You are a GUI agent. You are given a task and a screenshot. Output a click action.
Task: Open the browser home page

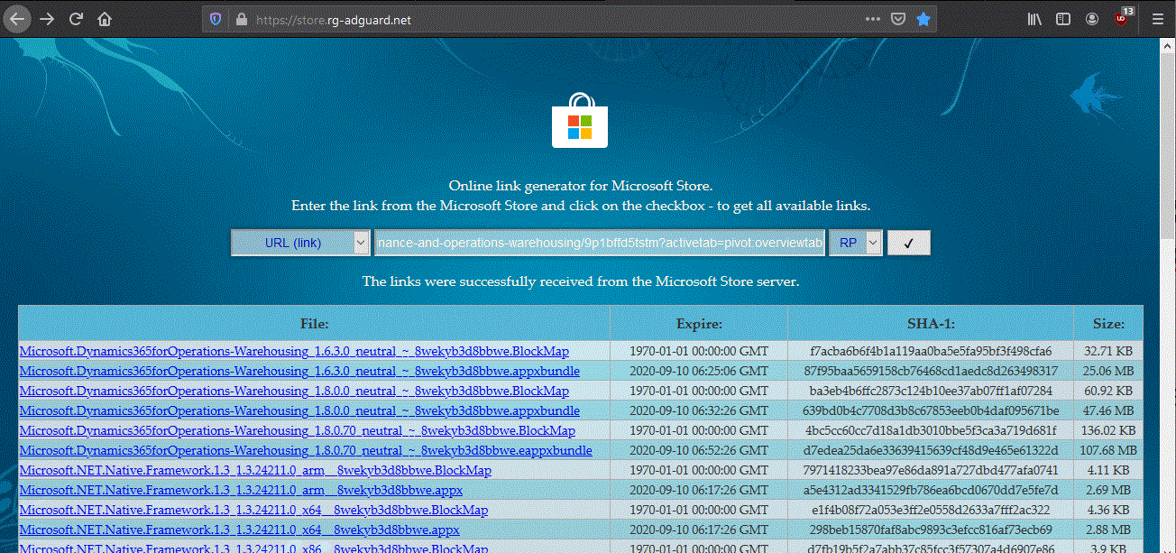[x=105, y=18]
